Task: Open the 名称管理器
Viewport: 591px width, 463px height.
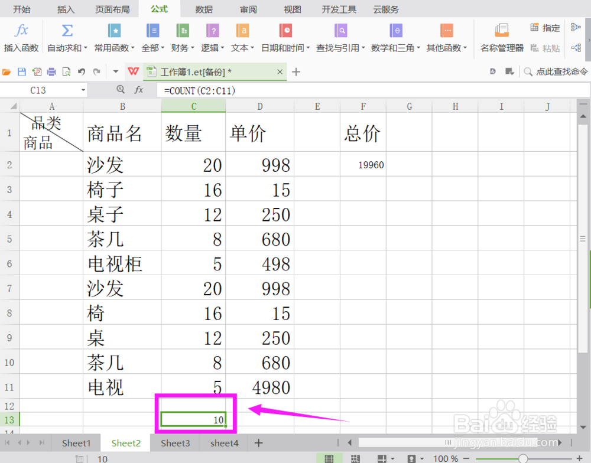Action: click(502, 38)
